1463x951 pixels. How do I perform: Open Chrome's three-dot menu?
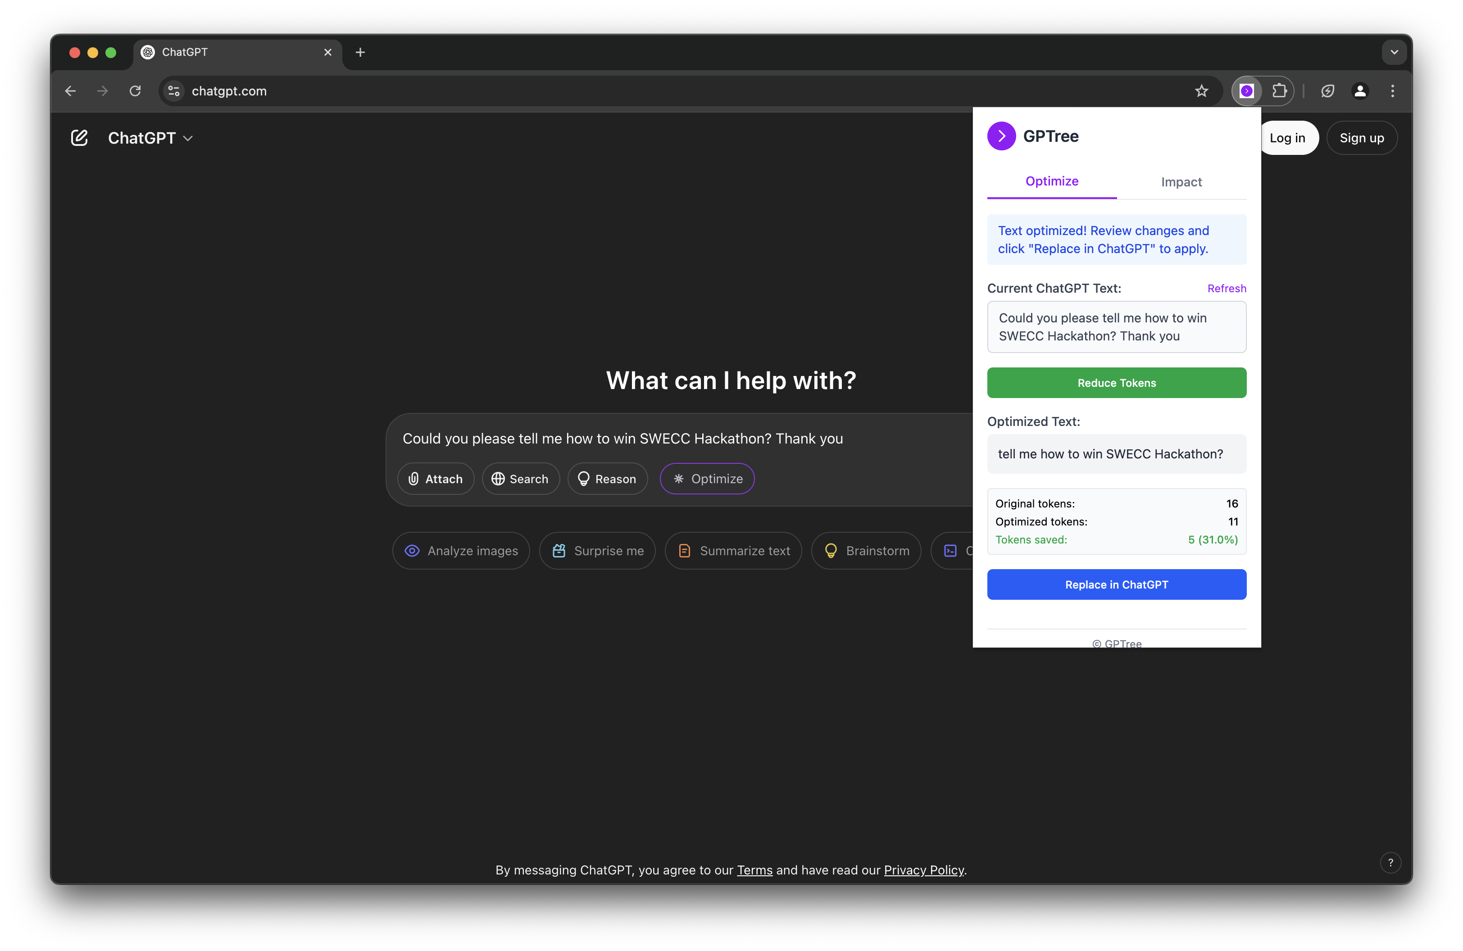(x=1392, y=91)
